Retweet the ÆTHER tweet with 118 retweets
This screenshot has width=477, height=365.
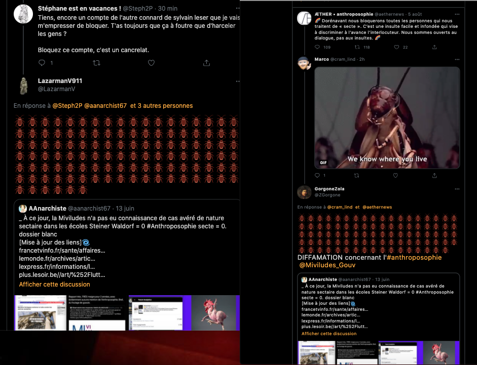[x=357, y=47]
